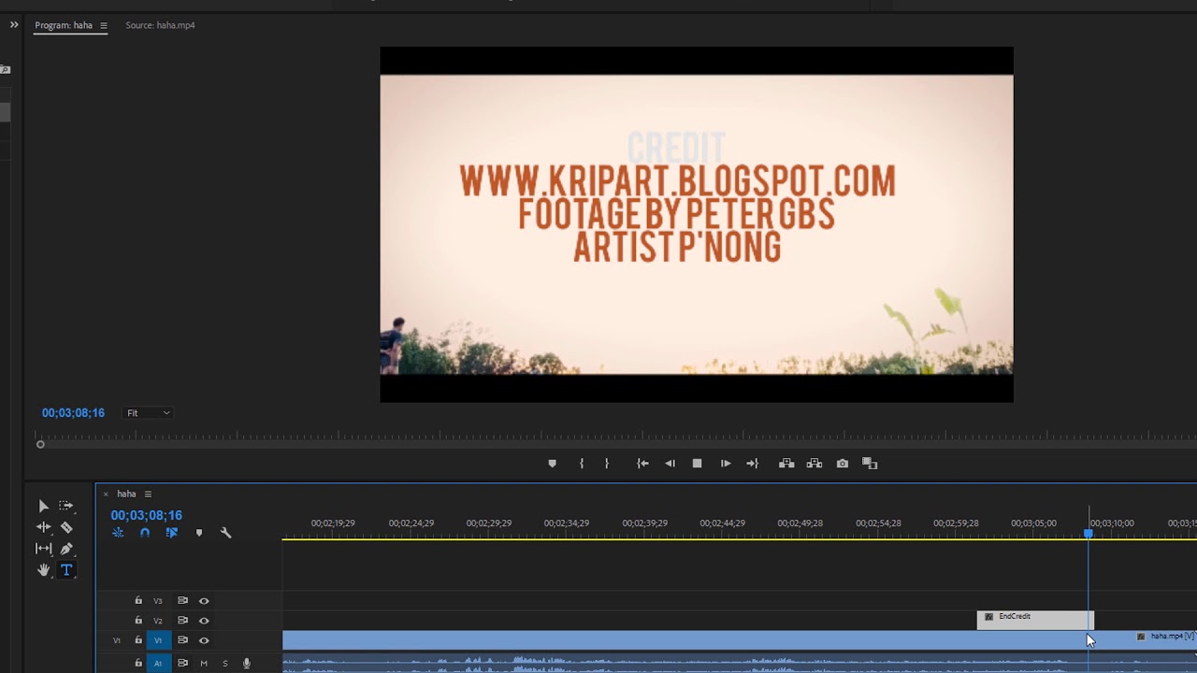Select the Slip tool

point(43,549)
